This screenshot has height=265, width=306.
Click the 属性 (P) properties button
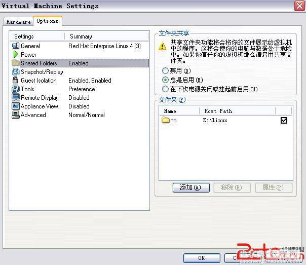tap(274, 187)
